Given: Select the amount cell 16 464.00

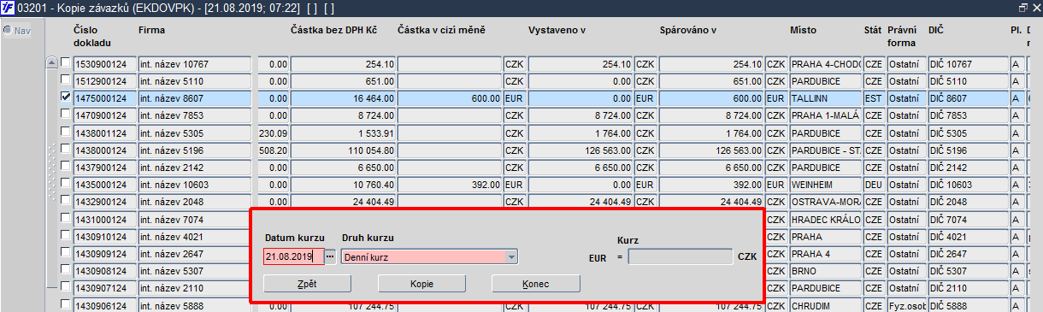Looking at the screenshot, I should 344,98.
